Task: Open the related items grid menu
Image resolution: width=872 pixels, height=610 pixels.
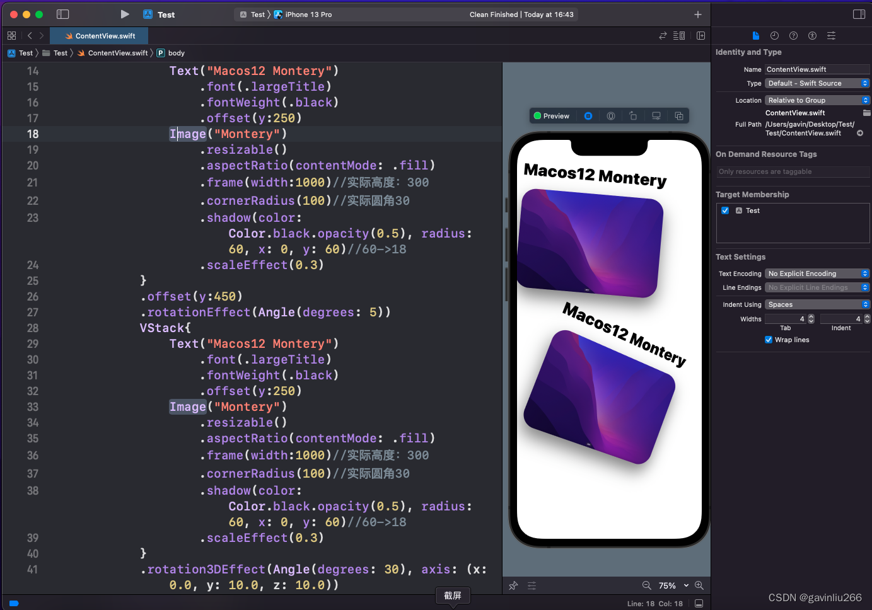Action: pos(11,36)
